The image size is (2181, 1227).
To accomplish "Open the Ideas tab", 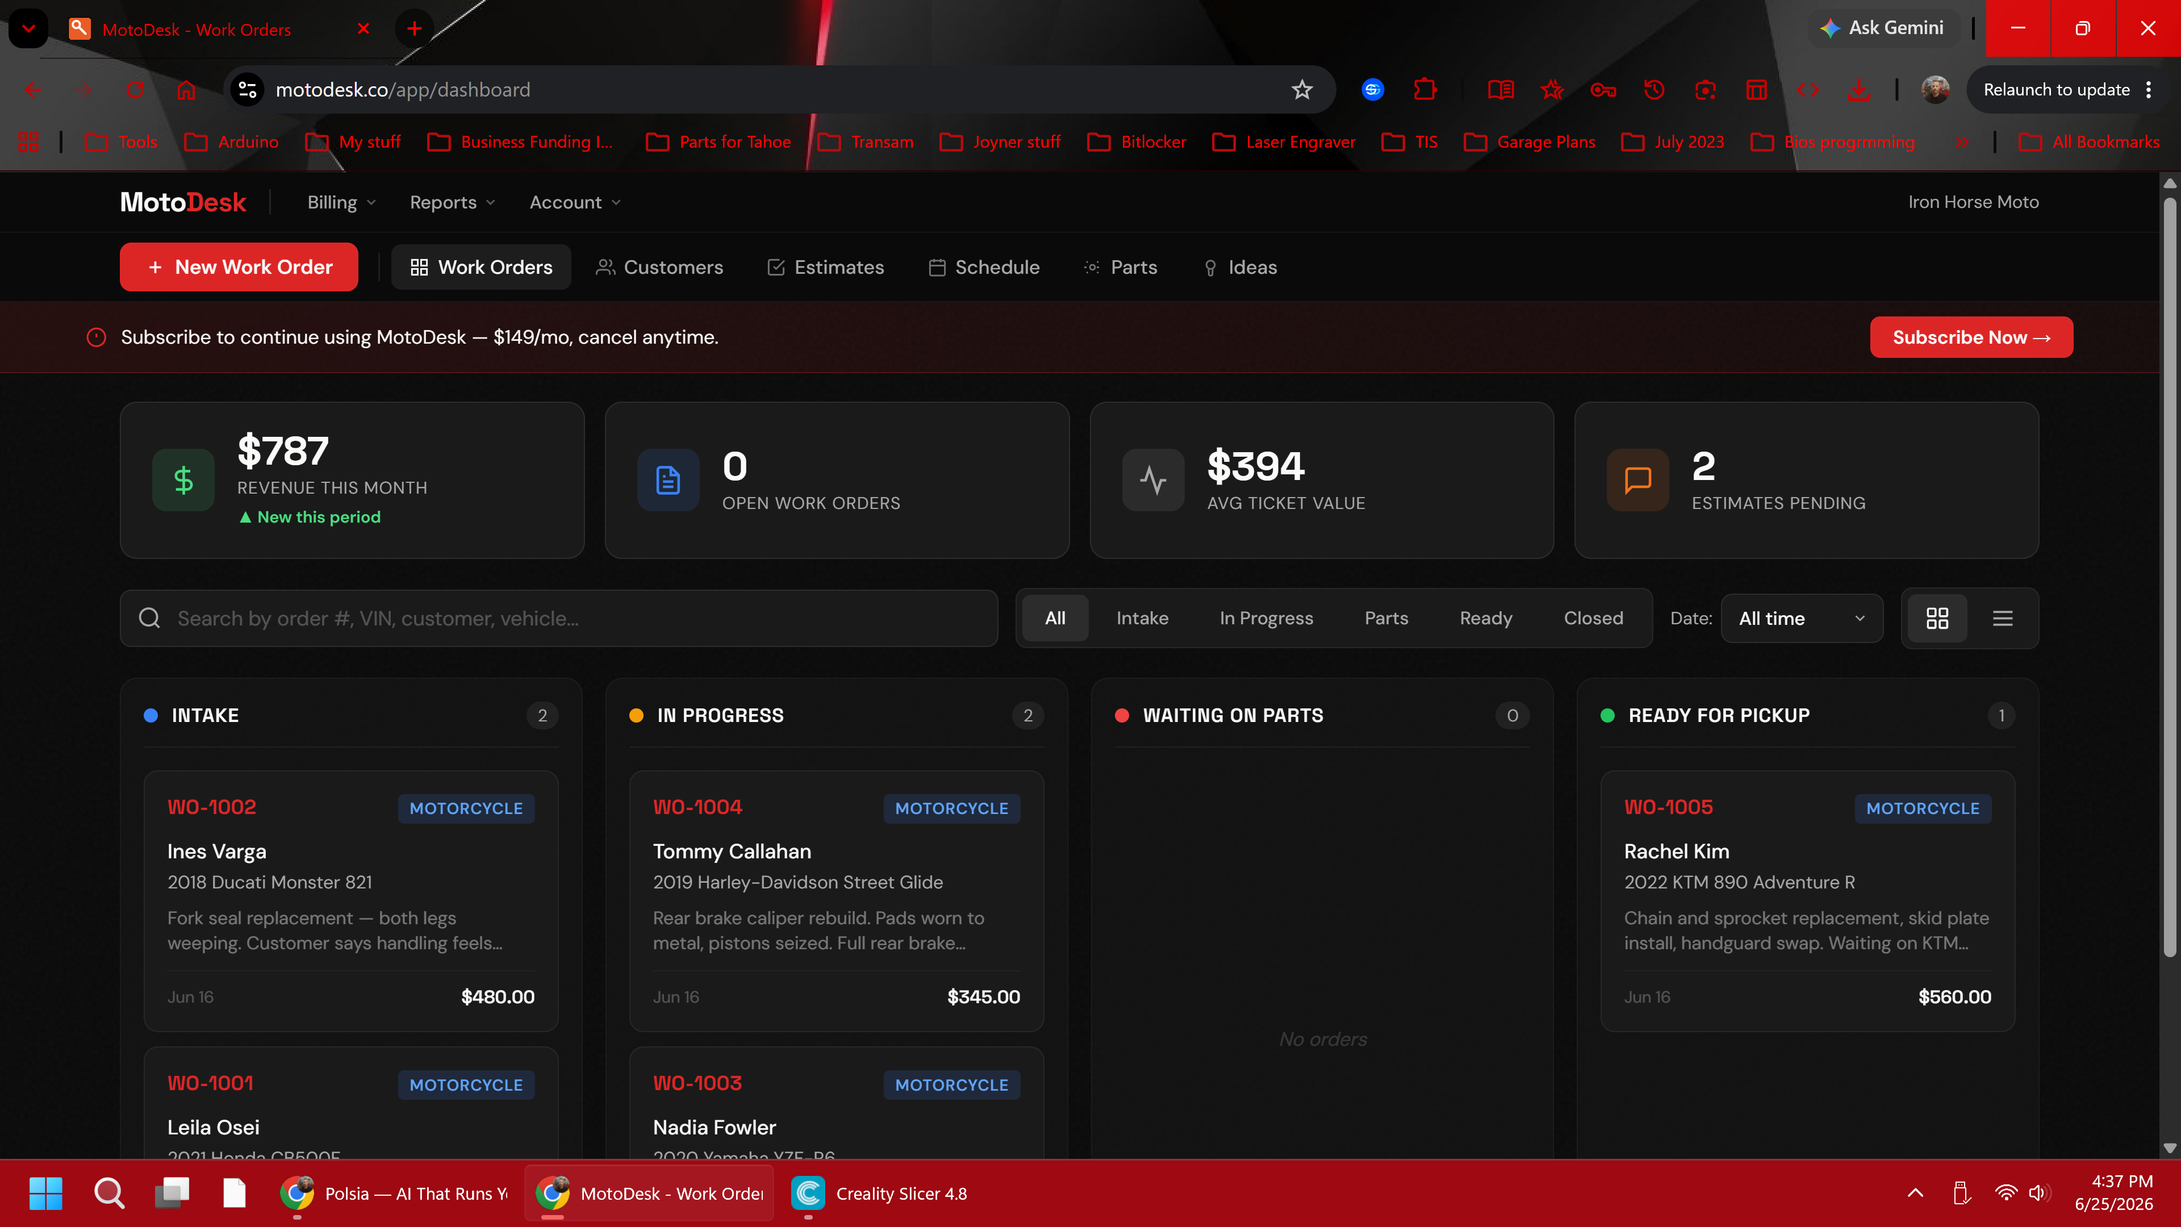I will point(1240,267).
